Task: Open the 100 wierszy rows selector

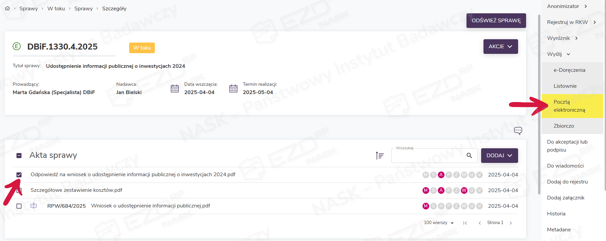Action: [439, 223]
